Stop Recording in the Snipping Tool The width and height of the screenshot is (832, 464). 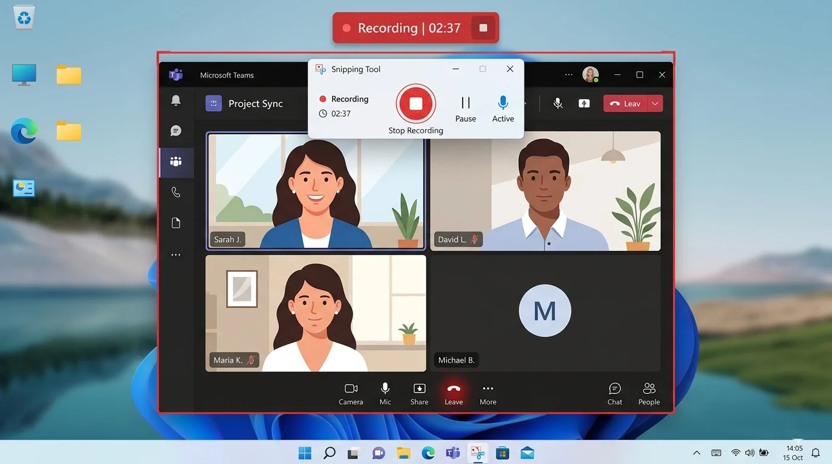[415, 103]
